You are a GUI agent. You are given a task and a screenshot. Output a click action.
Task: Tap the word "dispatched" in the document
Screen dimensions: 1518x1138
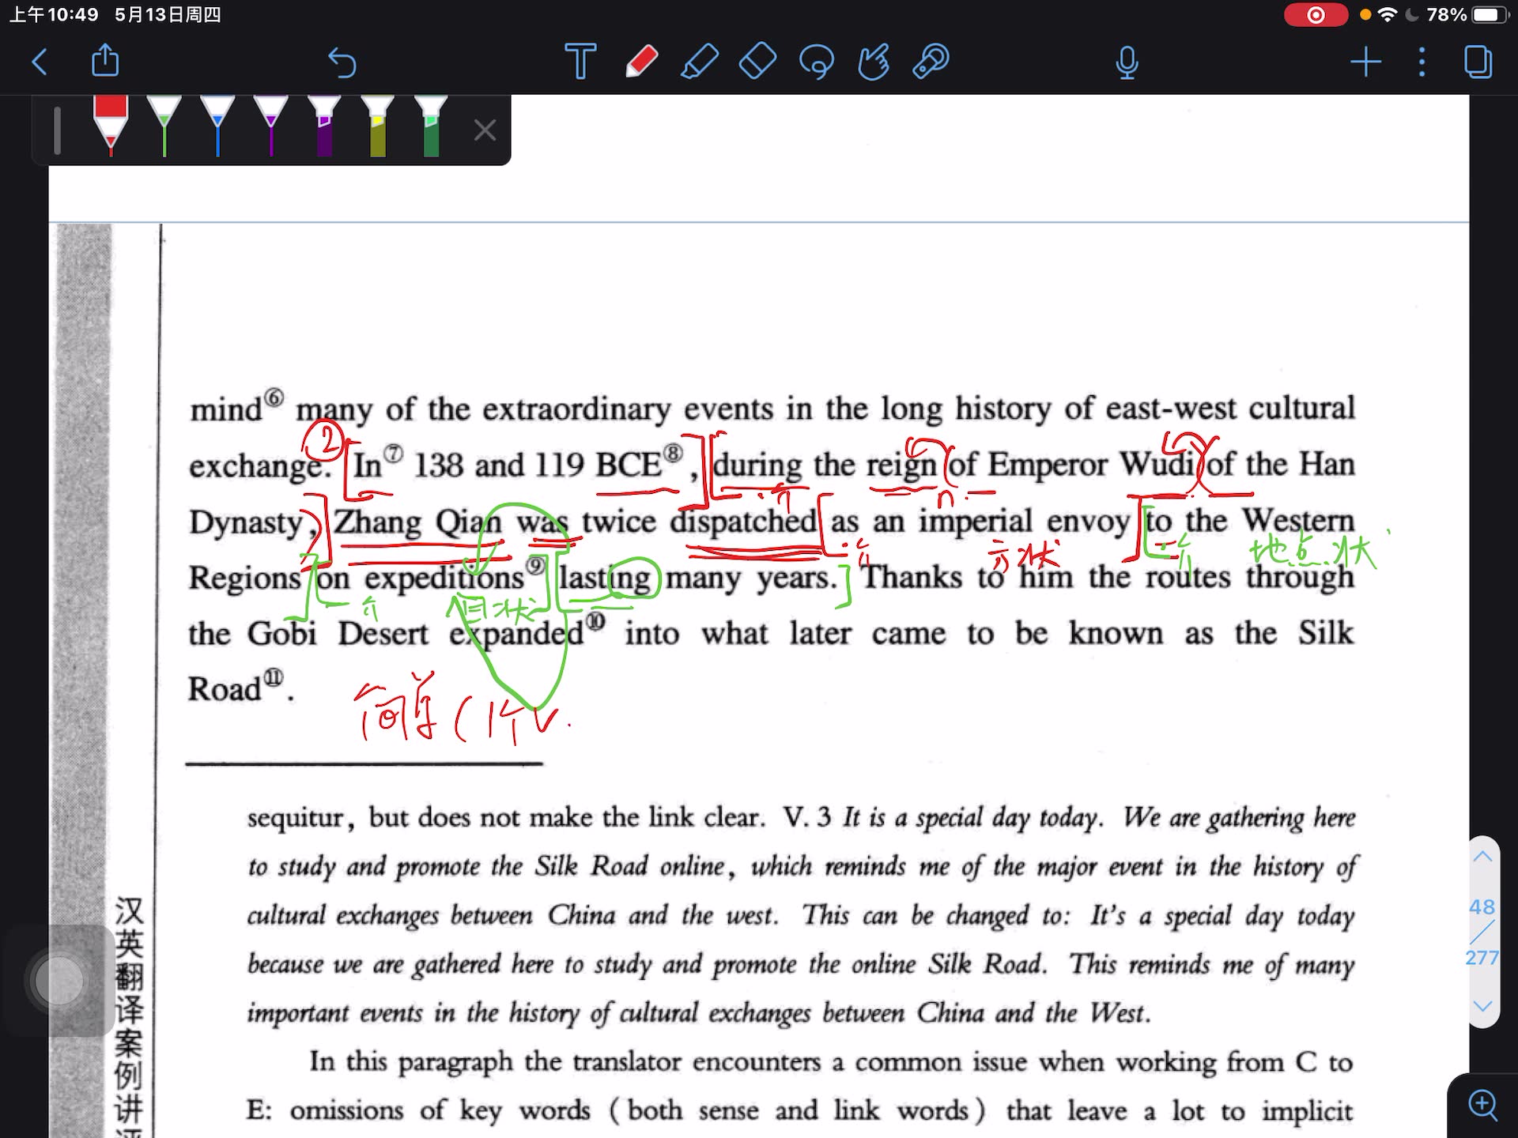coord(743,522)
